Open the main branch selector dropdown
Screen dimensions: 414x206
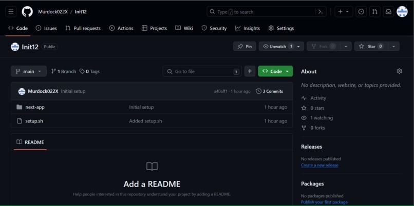(29, 71)
